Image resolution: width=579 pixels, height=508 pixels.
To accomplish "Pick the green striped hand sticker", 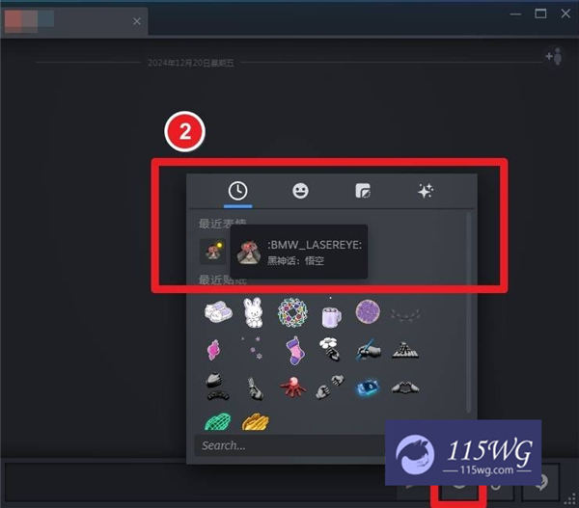I will click(218, 421).
